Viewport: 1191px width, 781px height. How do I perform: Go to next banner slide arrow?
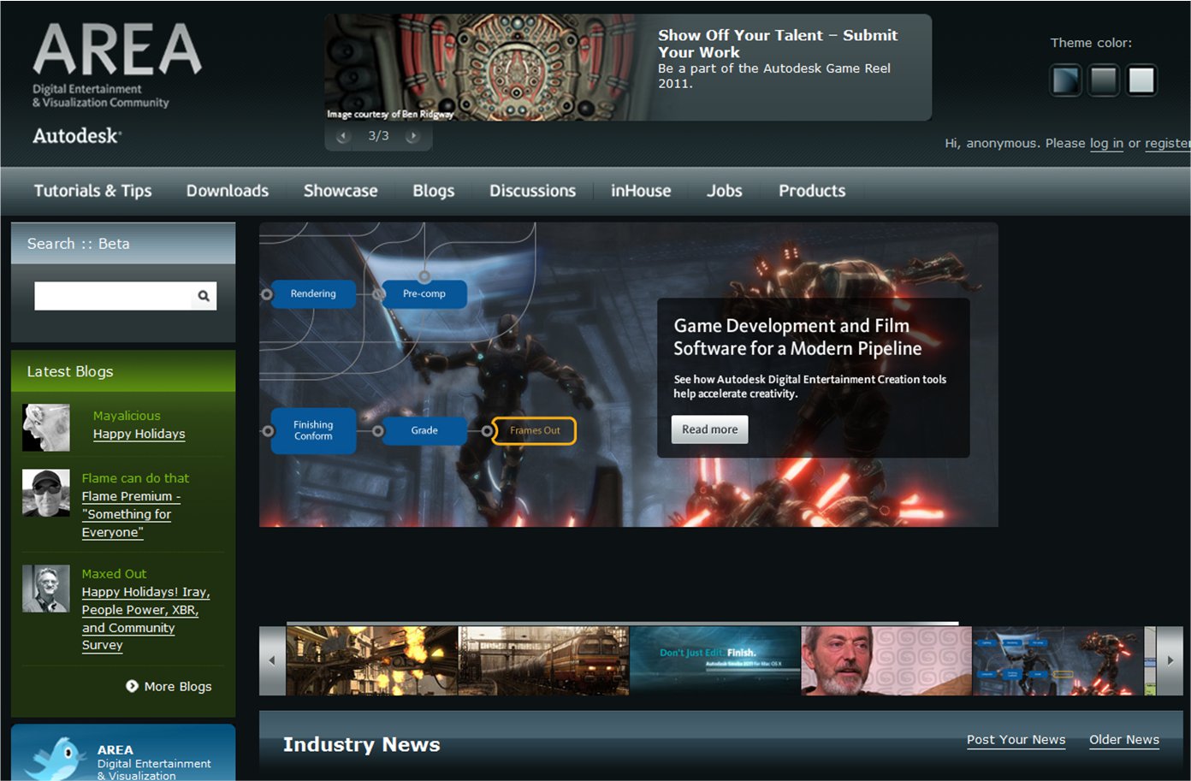(412, 136)
